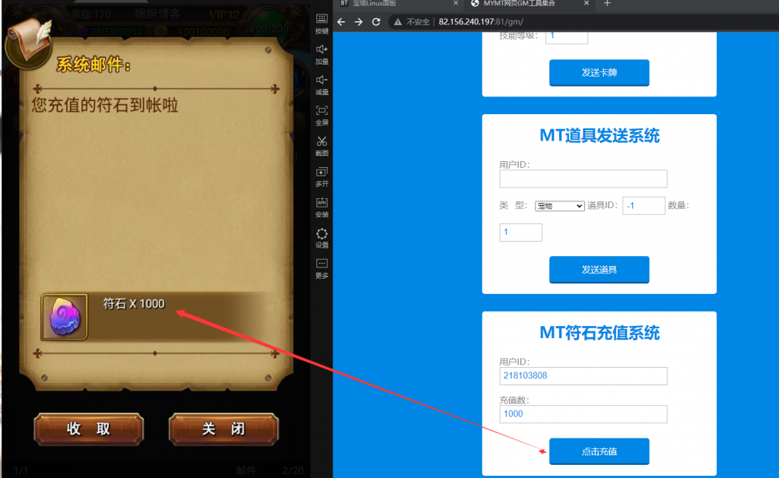Click the install APK (安装) icon
This screenshot has width=779, height=478.
tap(322, 206)
